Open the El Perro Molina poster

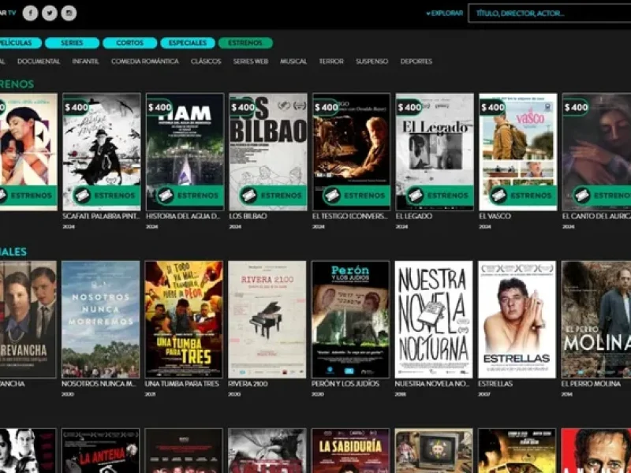(596, 319)
